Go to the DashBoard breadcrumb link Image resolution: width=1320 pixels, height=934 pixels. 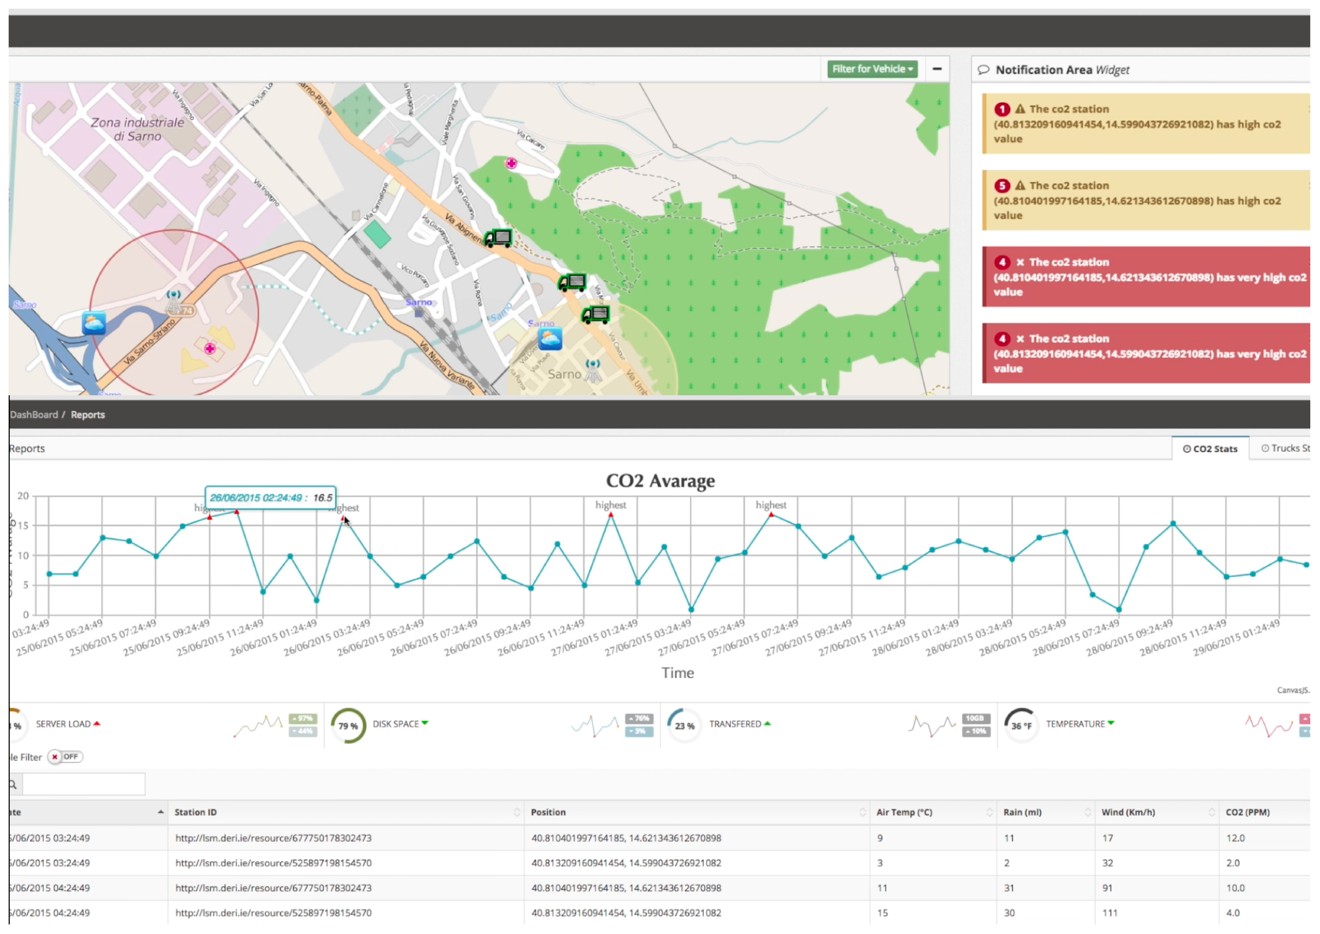coord(34,415)
